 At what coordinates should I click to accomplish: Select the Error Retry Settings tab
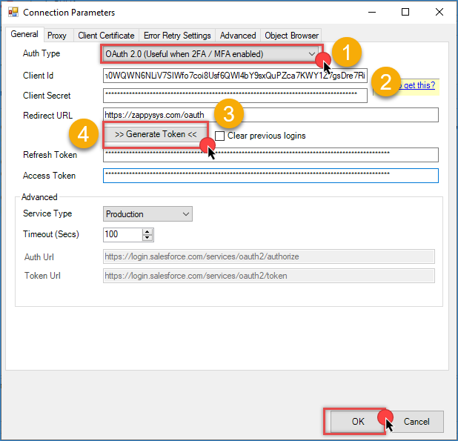click(177, 36)
